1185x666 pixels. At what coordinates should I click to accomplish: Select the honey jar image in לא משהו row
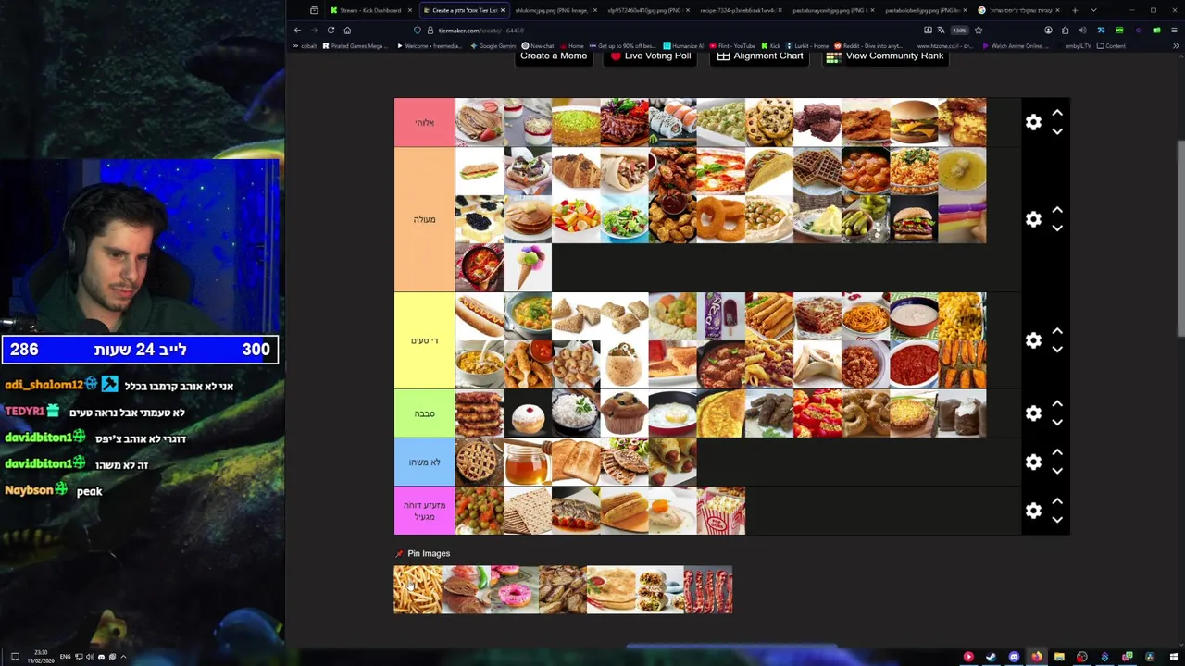528,462
